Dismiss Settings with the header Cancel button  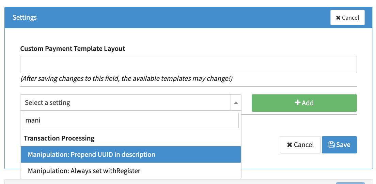pyautogui.click(x=347, y=18)
